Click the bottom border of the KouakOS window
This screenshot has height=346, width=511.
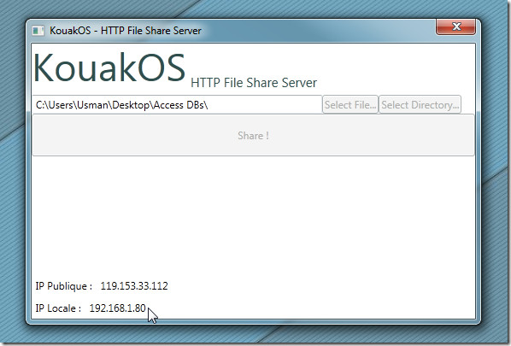(253, 322)
